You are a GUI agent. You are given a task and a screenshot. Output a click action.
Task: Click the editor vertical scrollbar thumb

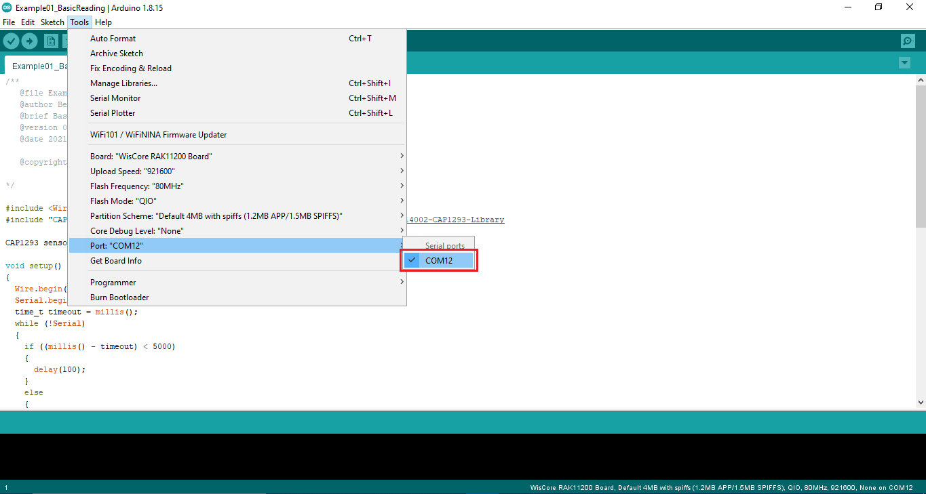[921, 155]
